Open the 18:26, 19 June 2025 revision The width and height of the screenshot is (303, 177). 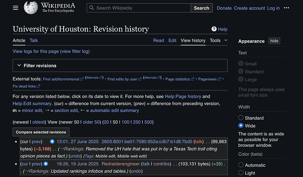point(77,164)
